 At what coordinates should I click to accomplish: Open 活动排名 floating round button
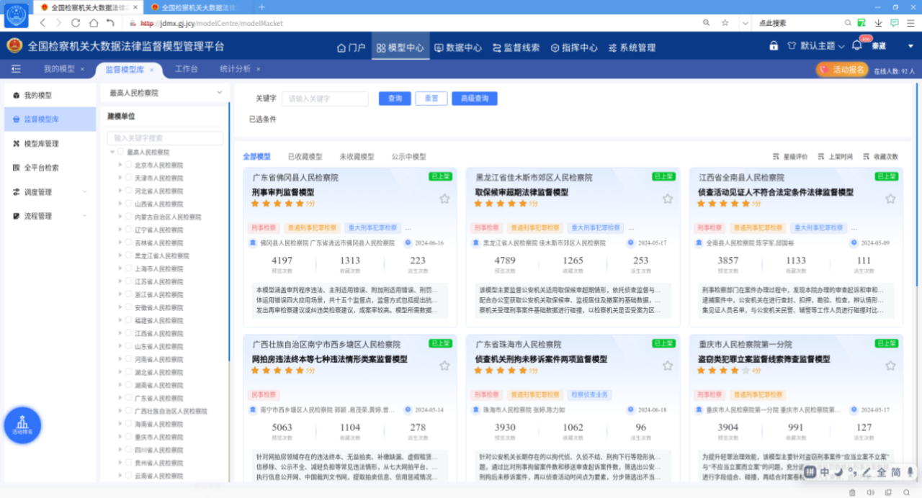point(22,425)
